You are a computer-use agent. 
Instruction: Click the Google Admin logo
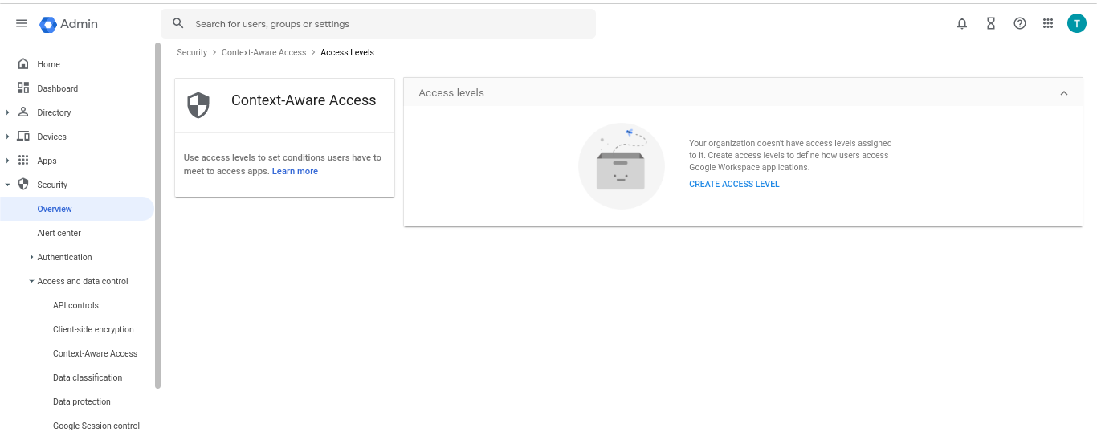tap(69, 24)
